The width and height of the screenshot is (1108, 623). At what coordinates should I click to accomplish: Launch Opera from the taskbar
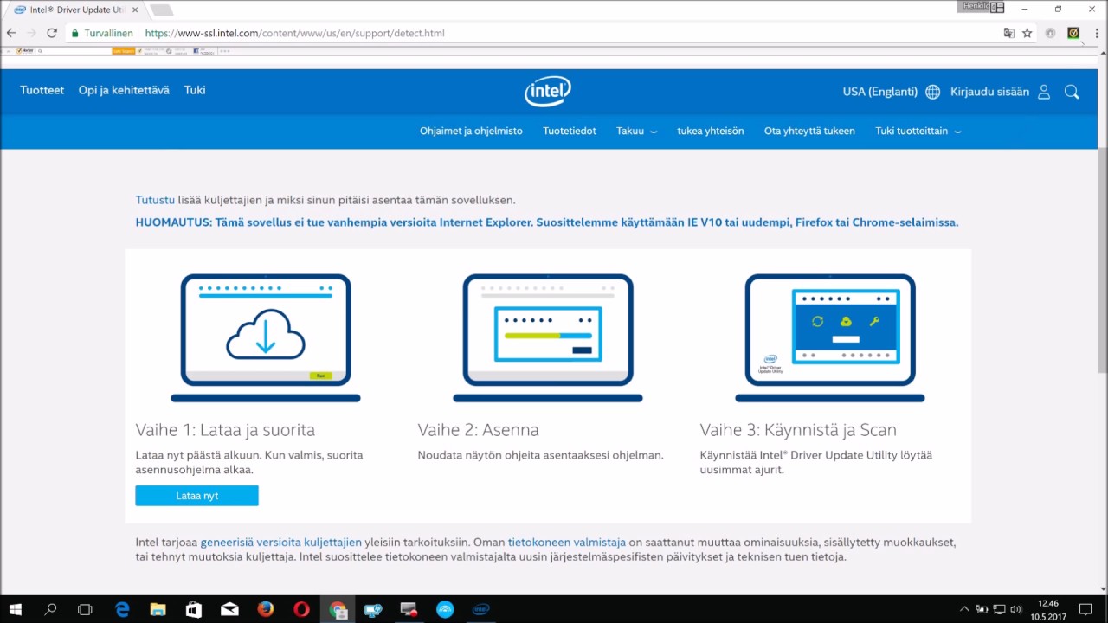301,609
